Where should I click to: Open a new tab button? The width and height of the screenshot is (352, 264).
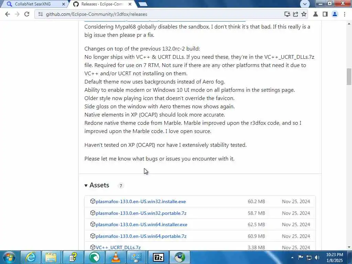coord(143,4)
